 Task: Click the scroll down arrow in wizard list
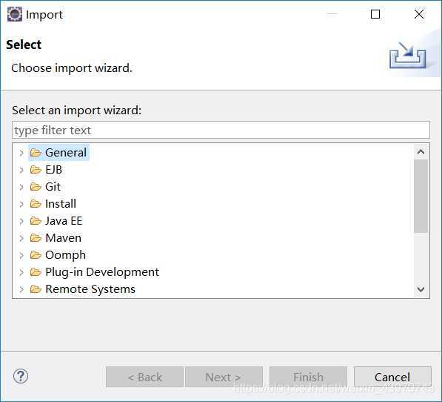point(421,289)
